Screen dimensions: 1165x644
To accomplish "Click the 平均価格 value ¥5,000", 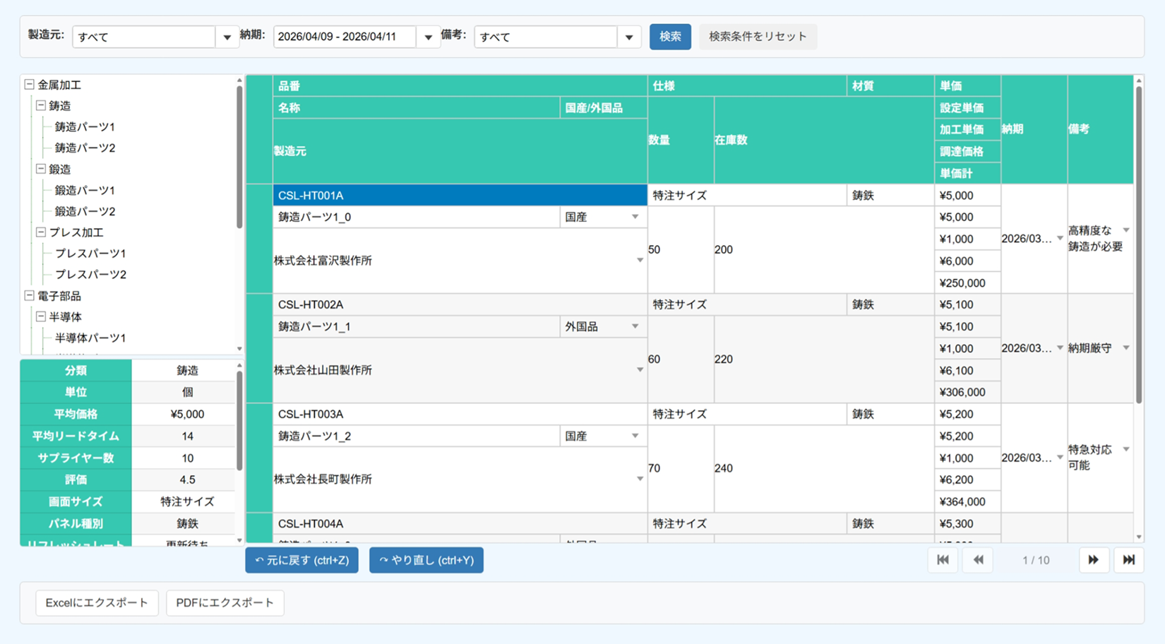I will tap(187, 414).
